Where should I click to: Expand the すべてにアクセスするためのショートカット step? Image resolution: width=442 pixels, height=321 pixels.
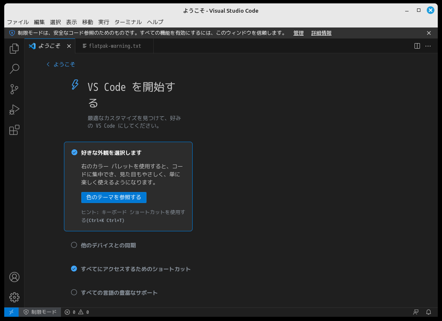click(135, 269)
